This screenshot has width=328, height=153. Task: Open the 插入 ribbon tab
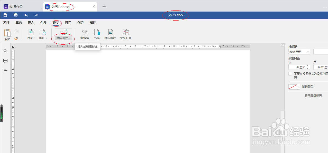point(31,22)
